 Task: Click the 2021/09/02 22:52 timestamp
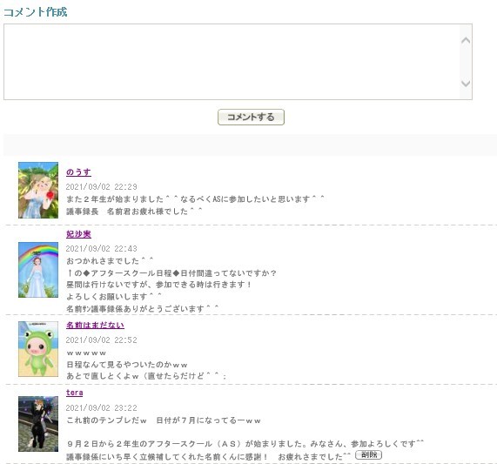(x=102, y=340)
